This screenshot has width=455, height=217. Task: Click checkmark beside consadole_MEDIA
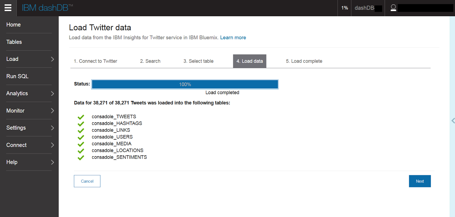pos(81,144)
